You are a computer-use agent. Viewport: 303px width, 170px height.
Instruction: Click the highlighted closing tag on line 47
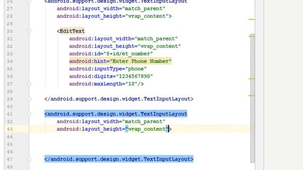point(119,159)
